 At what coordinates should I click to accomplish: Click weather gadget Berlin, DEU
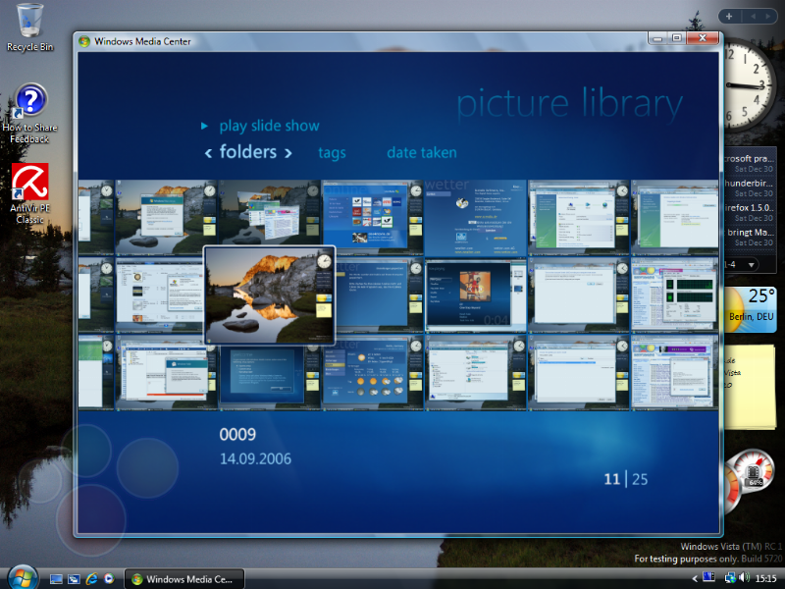click(x=751, y=309)
